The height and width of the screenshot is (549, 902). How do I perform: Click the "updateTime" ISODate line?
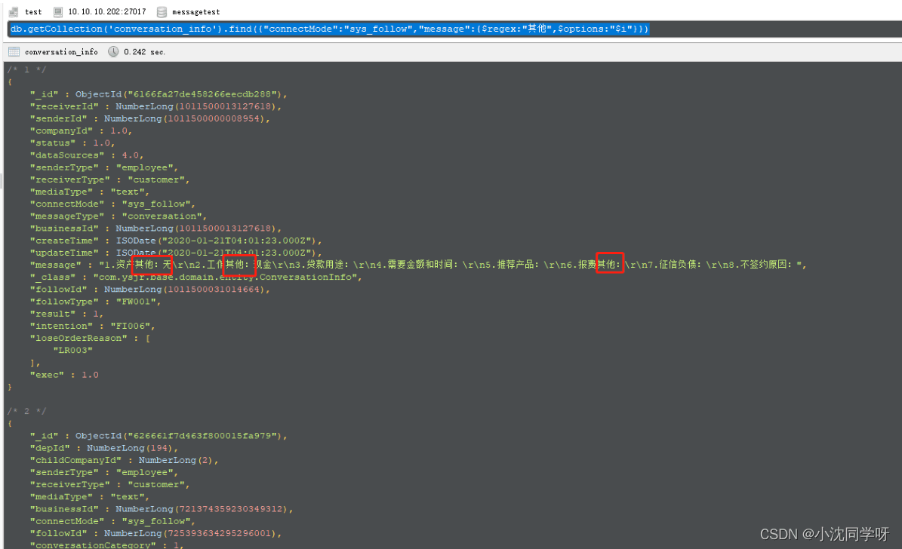(176, 253)
